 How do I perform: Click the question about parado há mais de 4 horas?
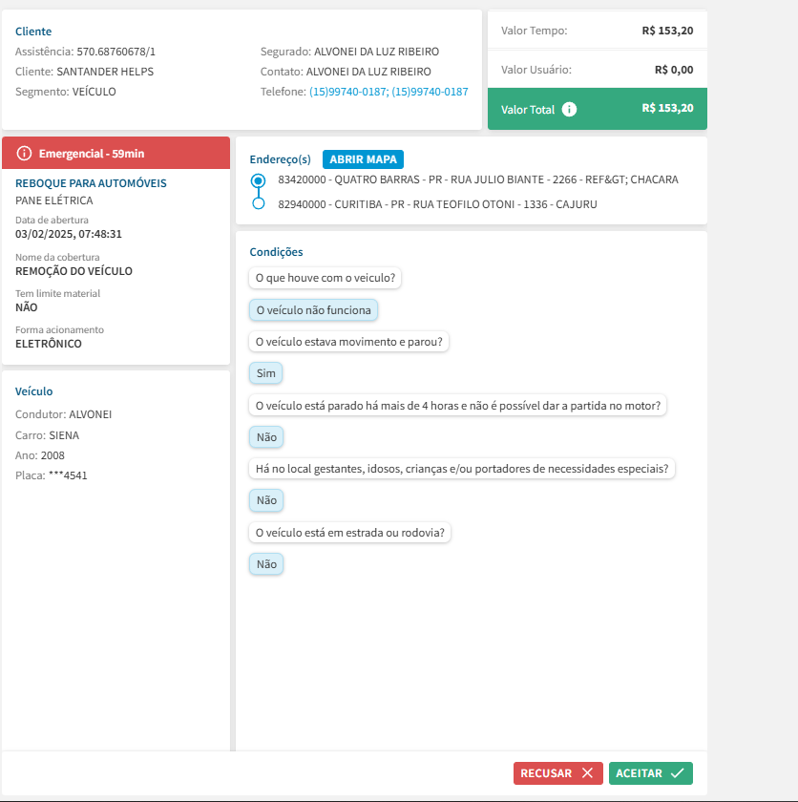click(457, 406)
